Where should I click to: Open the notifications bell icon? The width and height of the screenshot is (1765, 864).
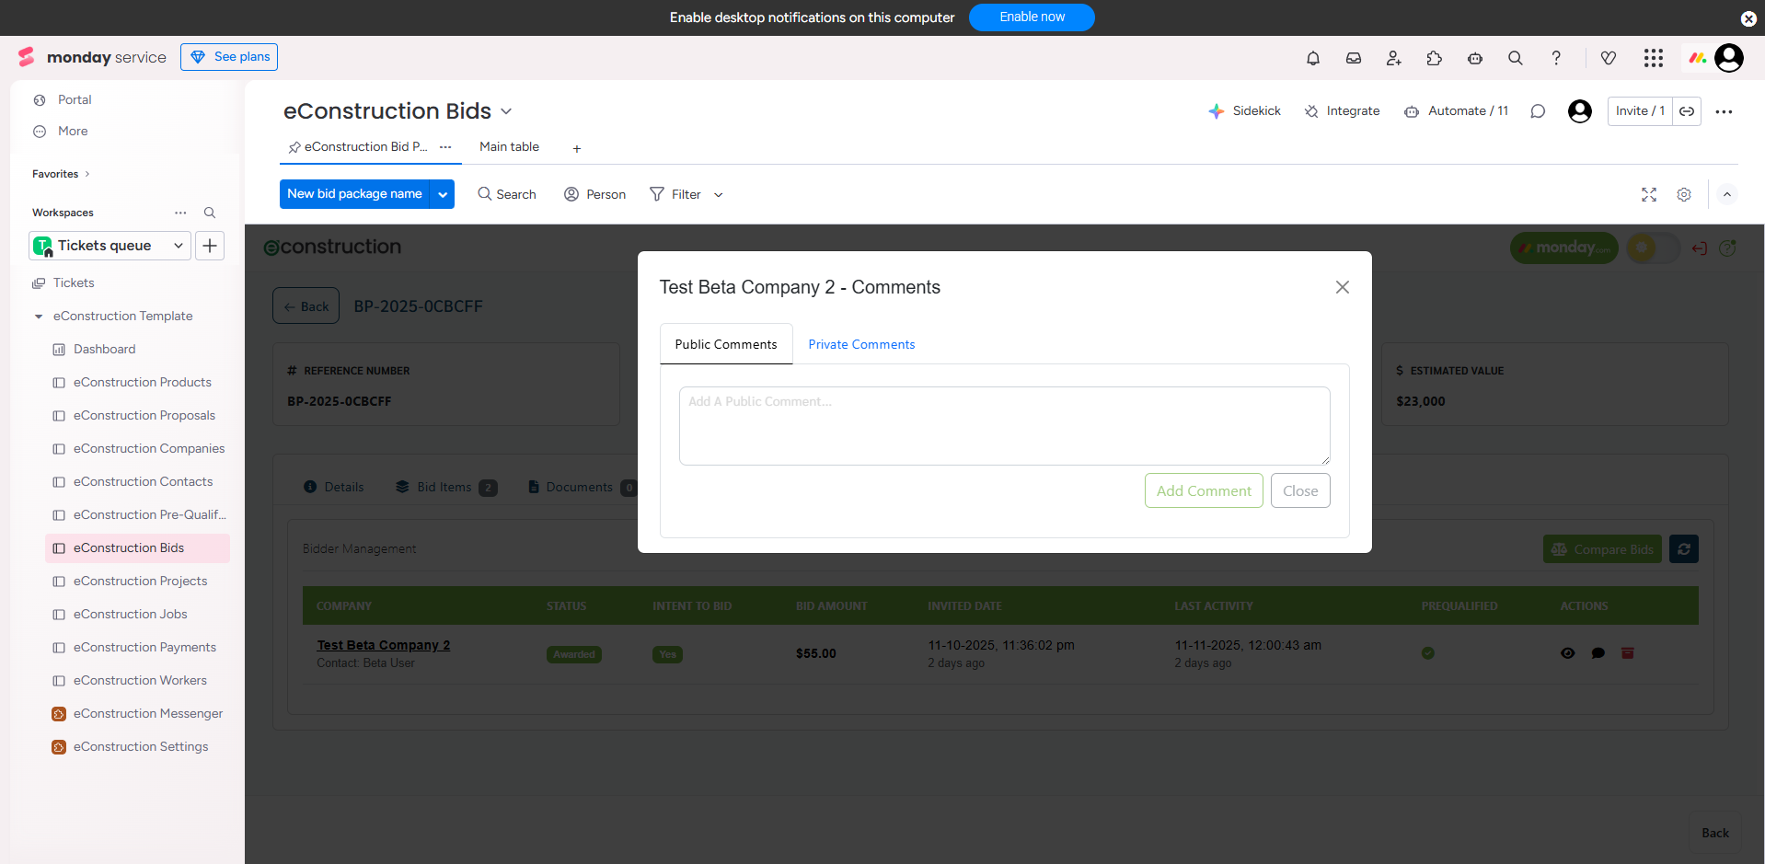pos(1313,58)
